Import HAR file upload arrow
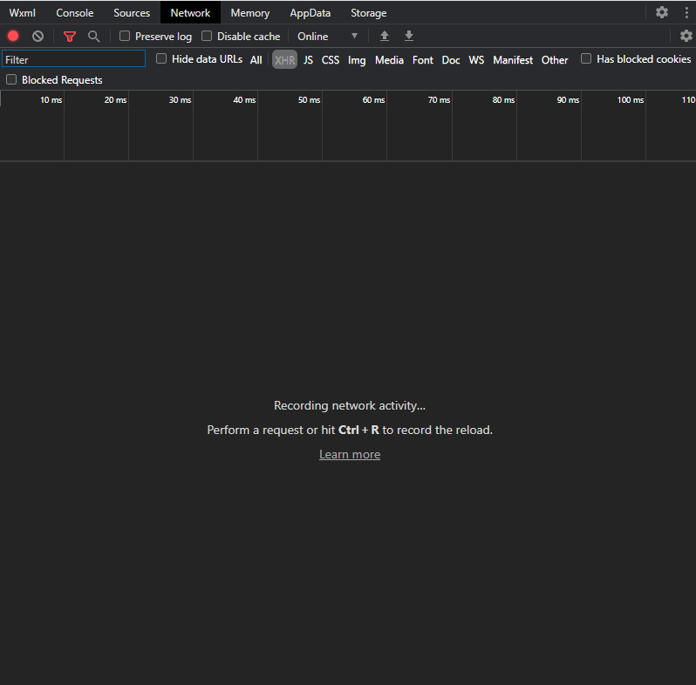This screenshot has height=685, width=696. [385, 36]
